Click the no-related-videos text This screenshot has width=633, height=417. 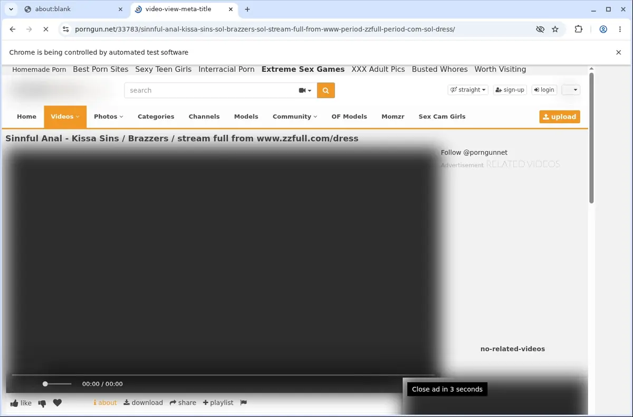click(513, 349)
